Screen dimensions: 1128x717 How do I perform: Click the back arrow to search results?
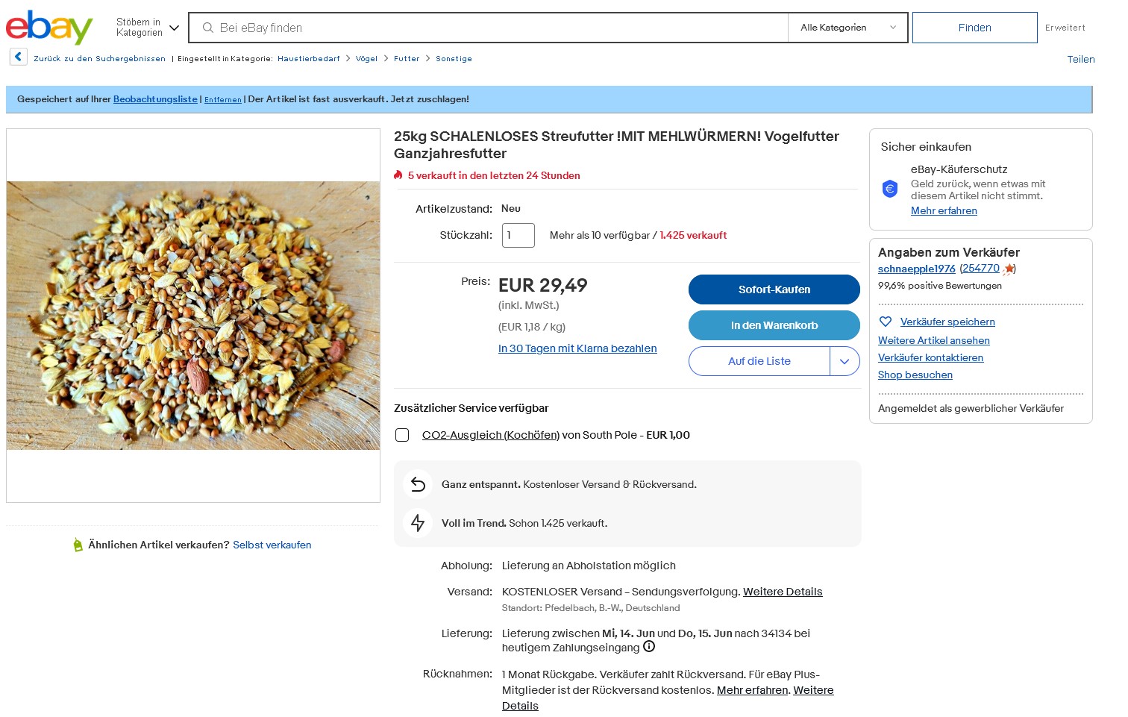point(19,57)
